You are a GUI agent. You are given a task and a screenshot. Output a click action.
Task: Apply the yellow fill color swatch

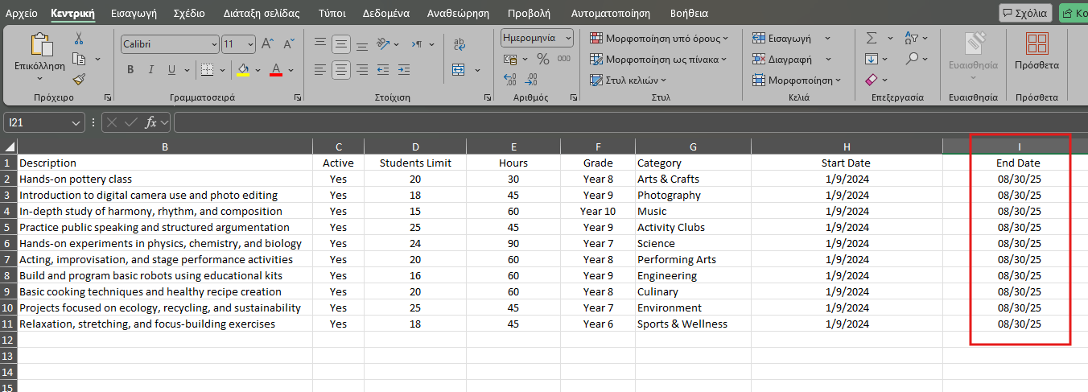pyautogui.click(x=243, y=70)
